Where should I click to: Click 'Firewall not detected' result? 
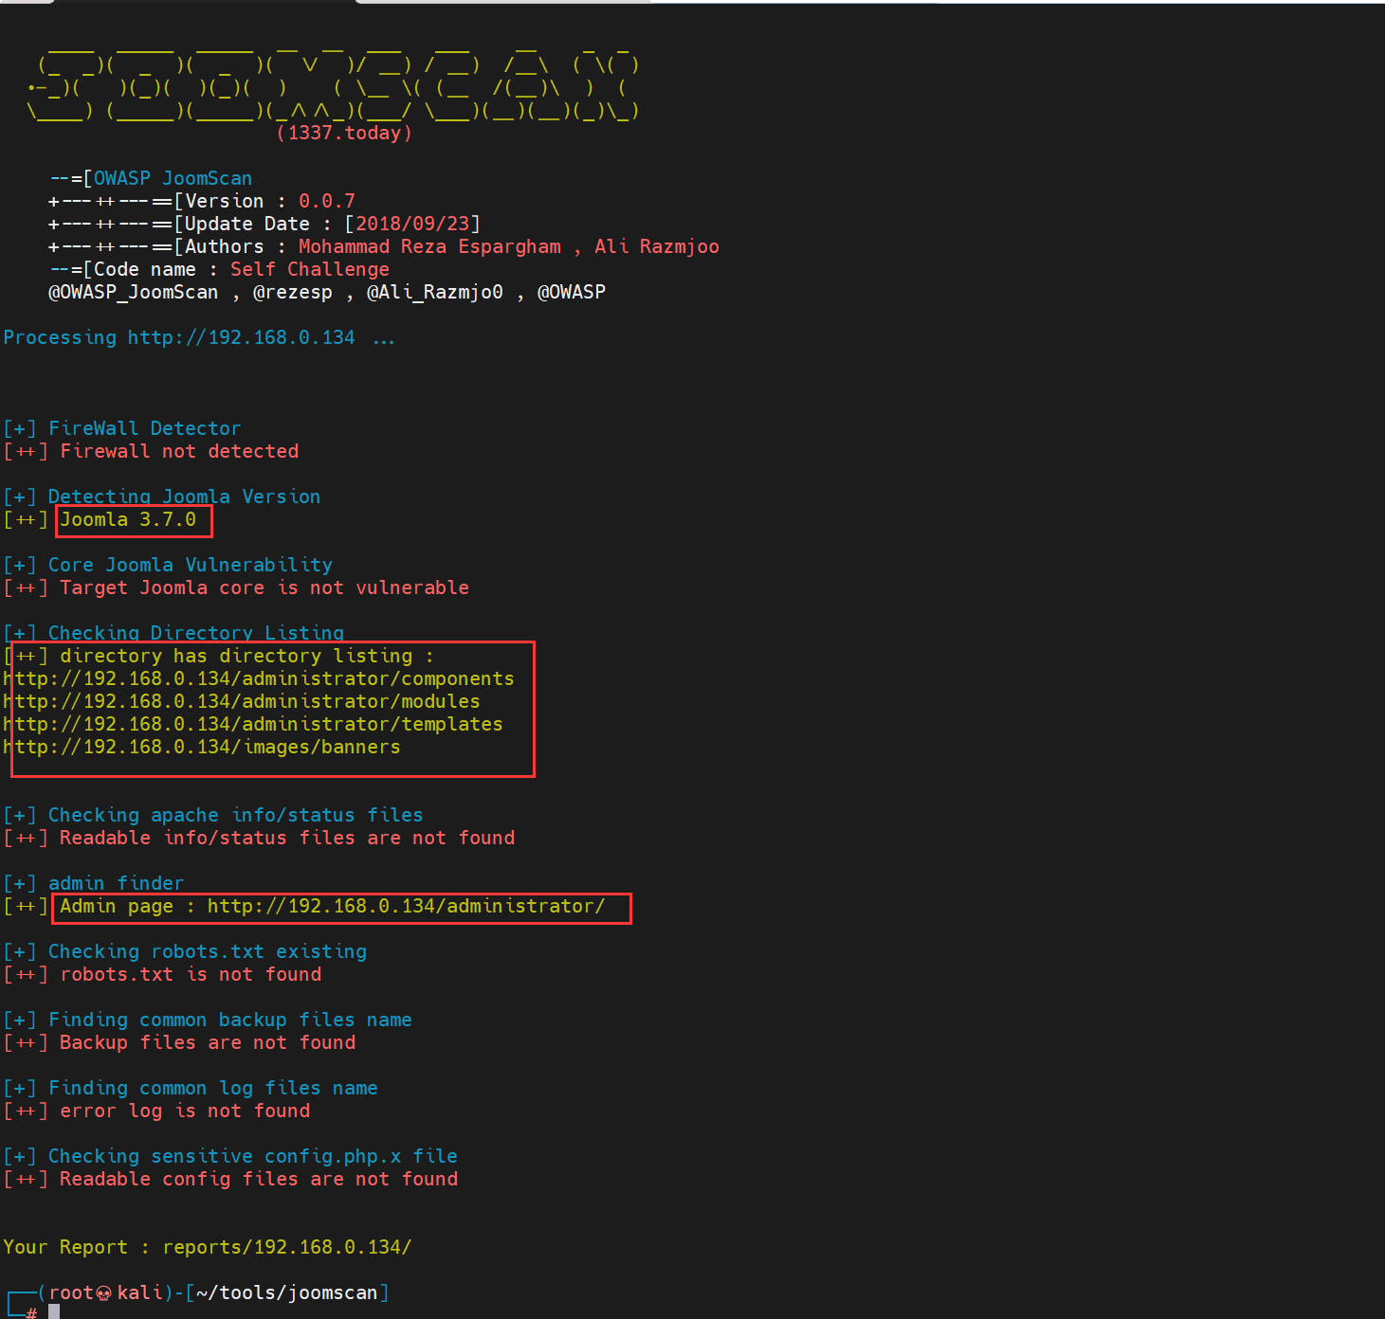(x=179, y=451)
